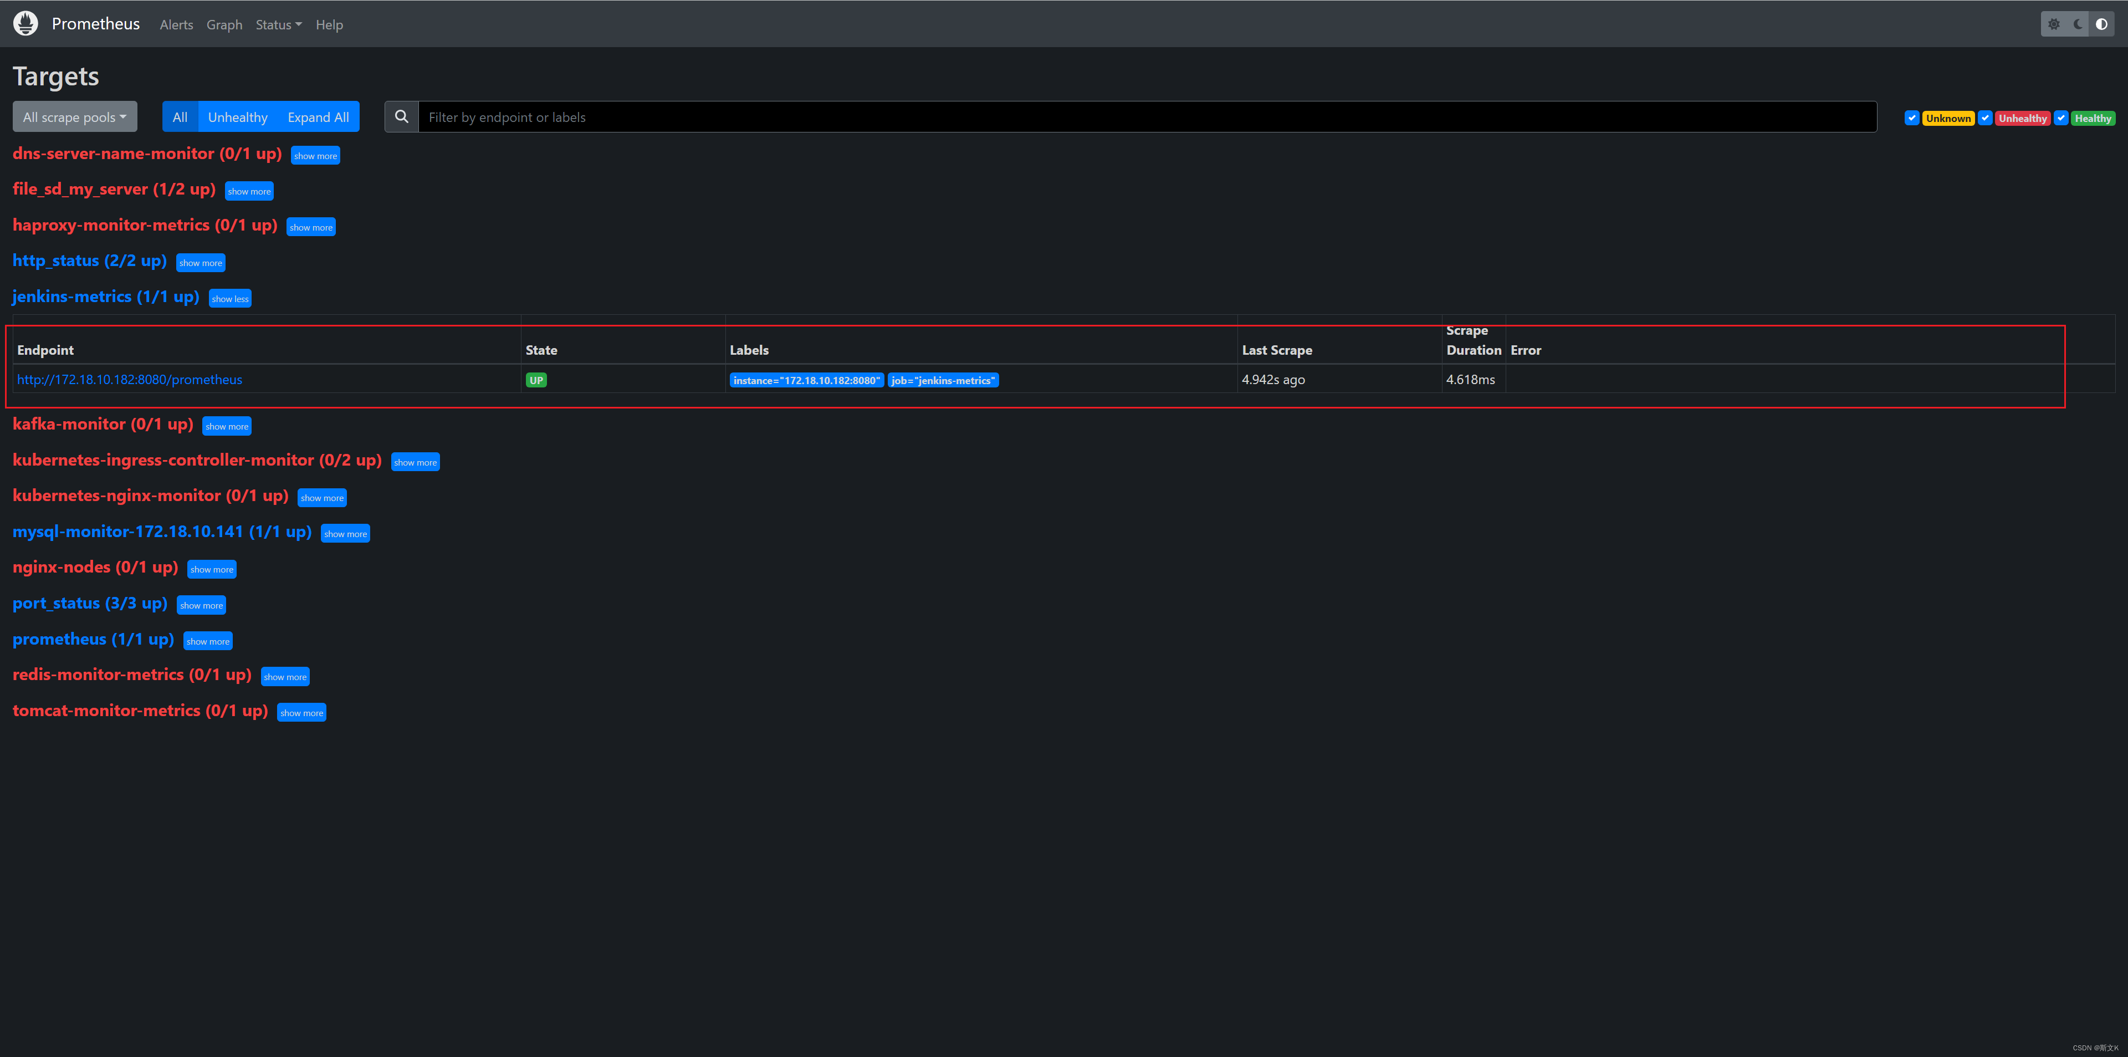Collapse jenkins-metrics with show less
Screen dimensions: 2128x1057
231,298
